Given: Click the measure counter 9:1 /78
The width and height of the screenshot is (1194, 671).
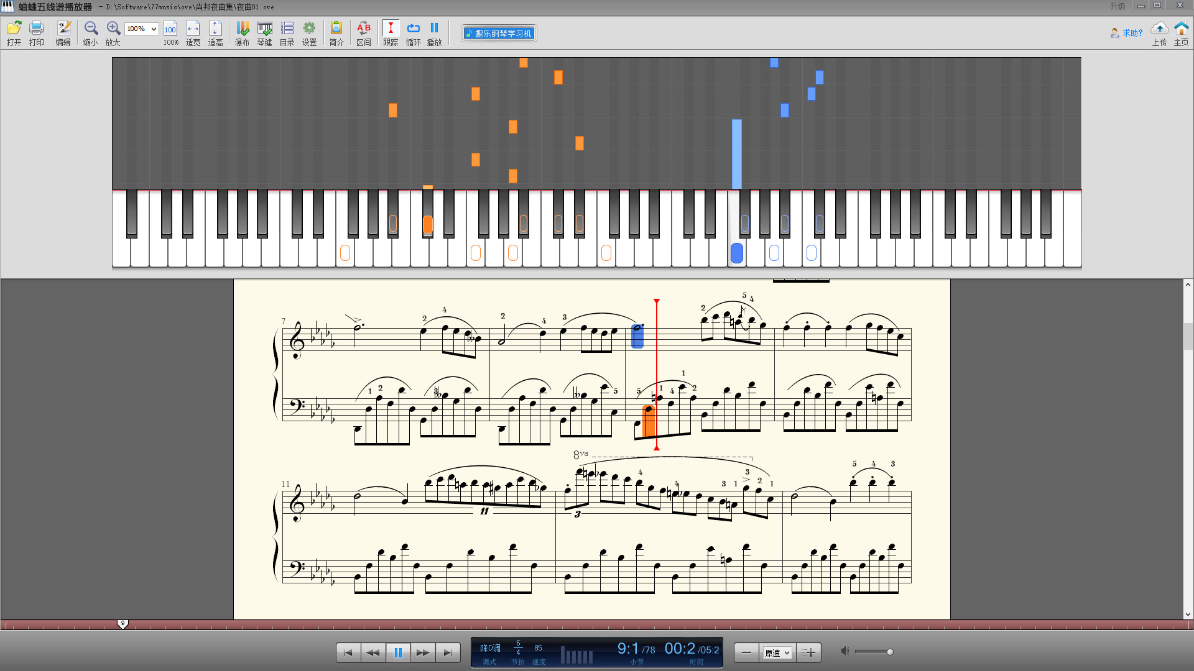Looking at the screenshot, I should click(636, 649).
